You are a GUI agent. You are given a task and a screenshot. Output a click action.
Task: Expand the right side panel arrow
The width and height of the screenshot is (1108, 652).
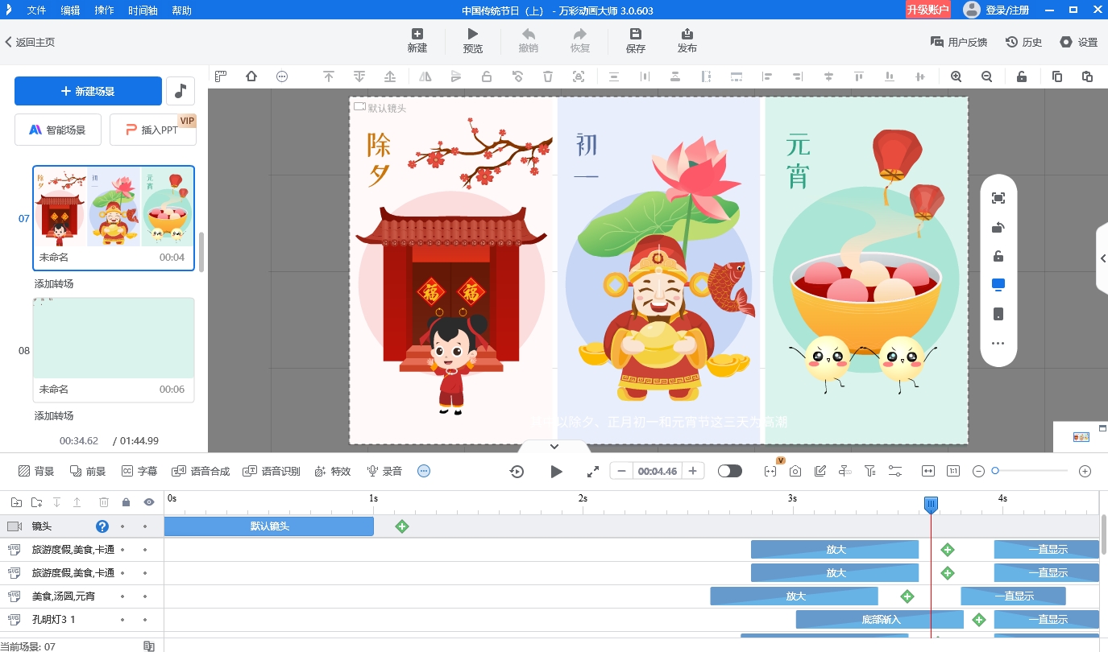(x=1102, y=258)
